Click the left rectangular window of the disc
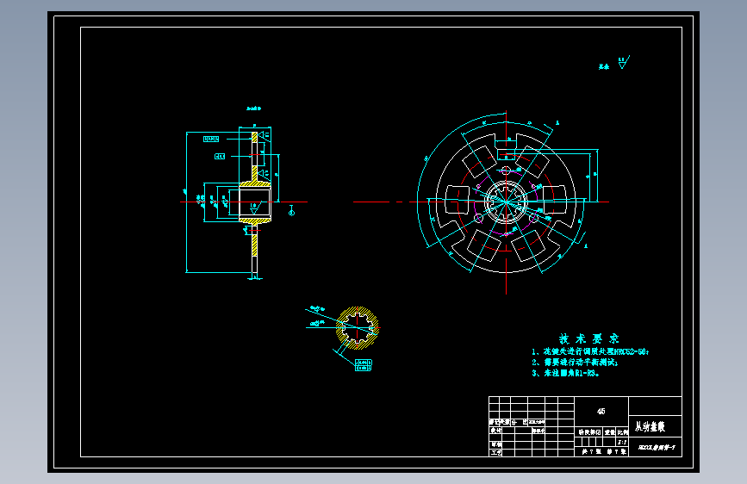Image resolution: width=747 pixels, height=484 pixels. (457, 200)
